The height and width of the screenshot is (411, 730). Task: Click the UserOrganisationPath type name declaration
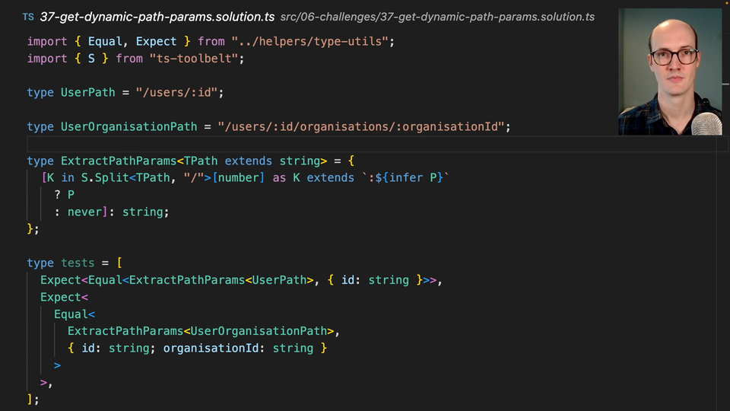[129, 126]
